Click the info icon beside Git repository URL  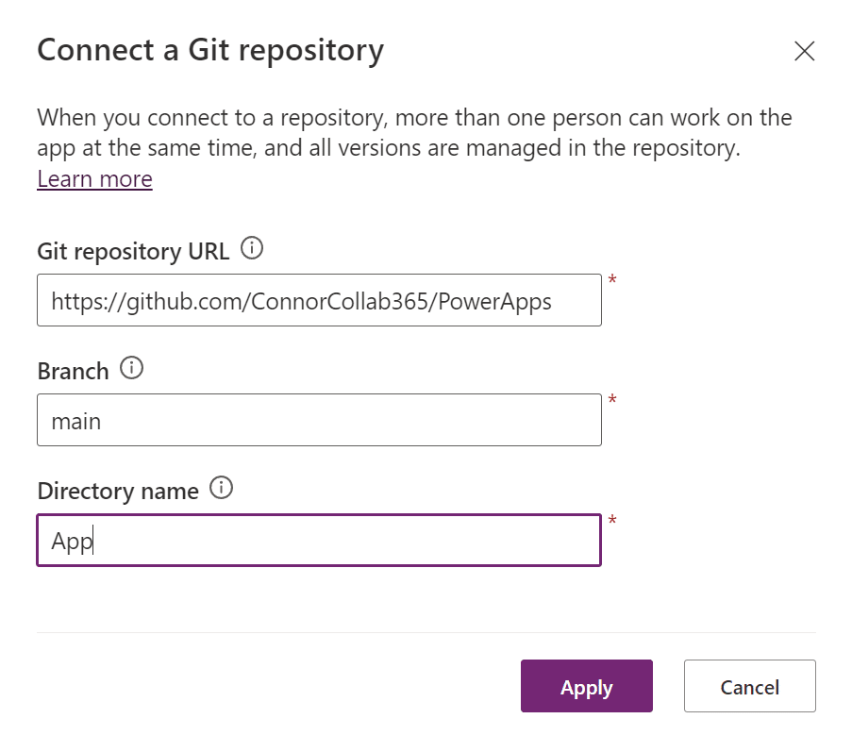252,249
